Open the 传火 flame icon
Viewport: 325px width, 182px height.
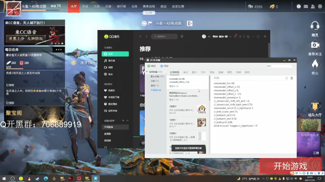315,64
